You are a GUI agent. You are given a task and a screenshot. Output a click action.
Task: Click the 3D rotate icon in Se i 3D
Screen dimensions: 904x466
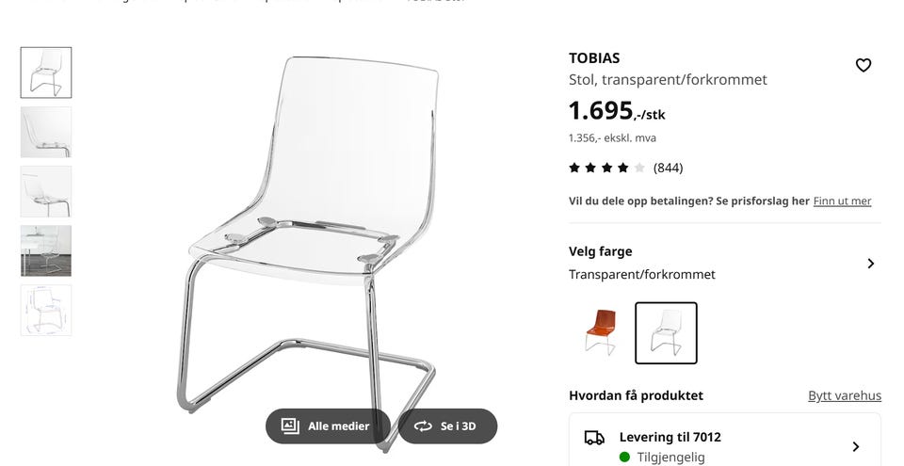423,426
